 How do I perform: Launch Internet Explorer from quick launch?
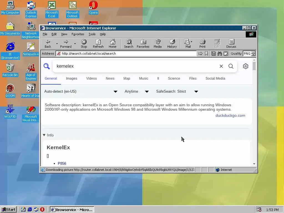click(x=30, y=210)
